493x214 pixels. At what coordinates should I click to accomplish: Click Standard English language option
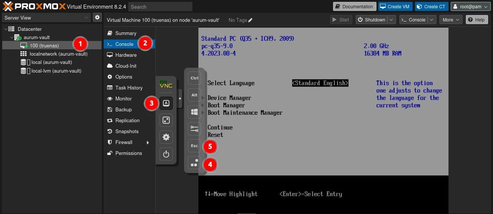[x=320, y=83]
